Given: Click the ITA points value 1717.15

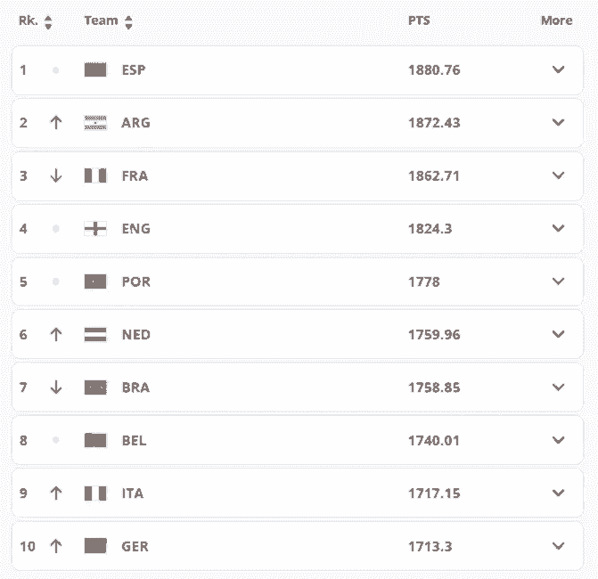Looking at the screenshot, I should (x=434, y=493).
